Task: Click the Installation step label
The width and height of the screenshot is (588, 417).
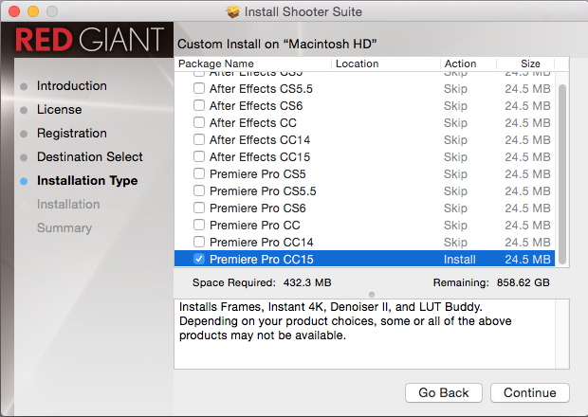Action: tap(68, 204)
